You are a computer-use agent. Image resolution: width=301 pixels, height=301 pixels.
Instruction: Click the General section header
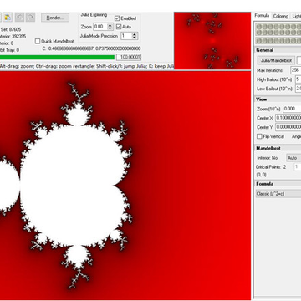coord(278,50)
